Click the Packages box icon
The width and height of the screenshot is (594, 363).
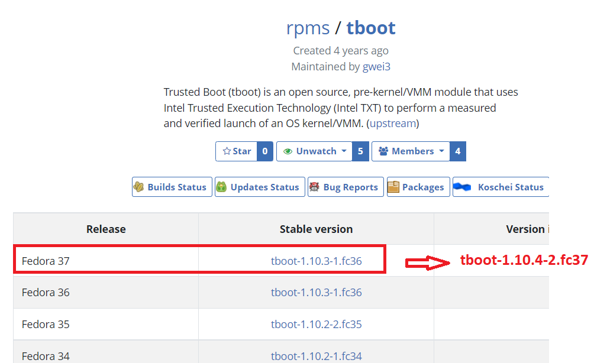(x=393, y=187)
